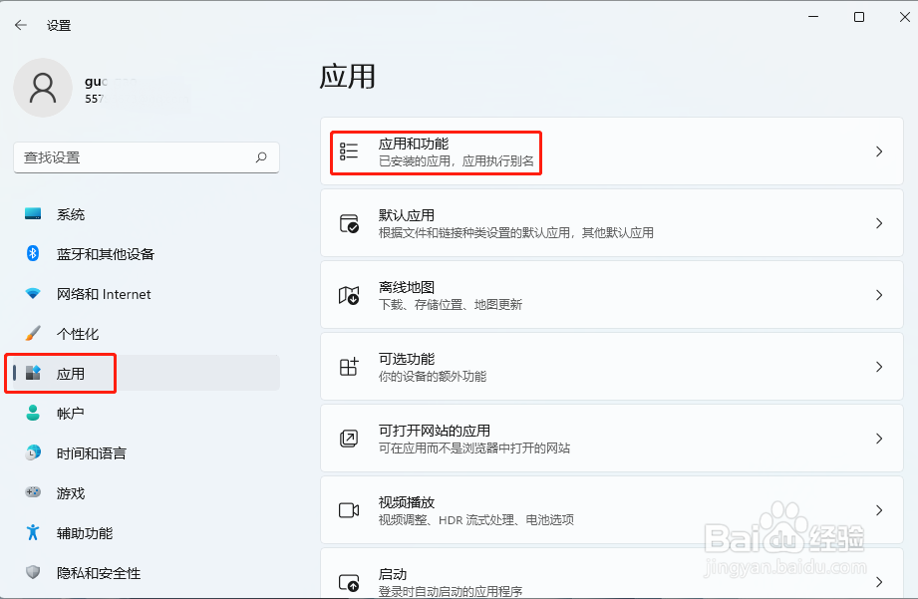Click the Video Playback (视频播放) camera icon

point(349,510)
